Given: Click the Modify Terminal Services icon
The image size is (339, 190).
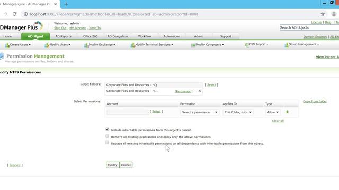Looking at the screenshot, I should (133, 45).
